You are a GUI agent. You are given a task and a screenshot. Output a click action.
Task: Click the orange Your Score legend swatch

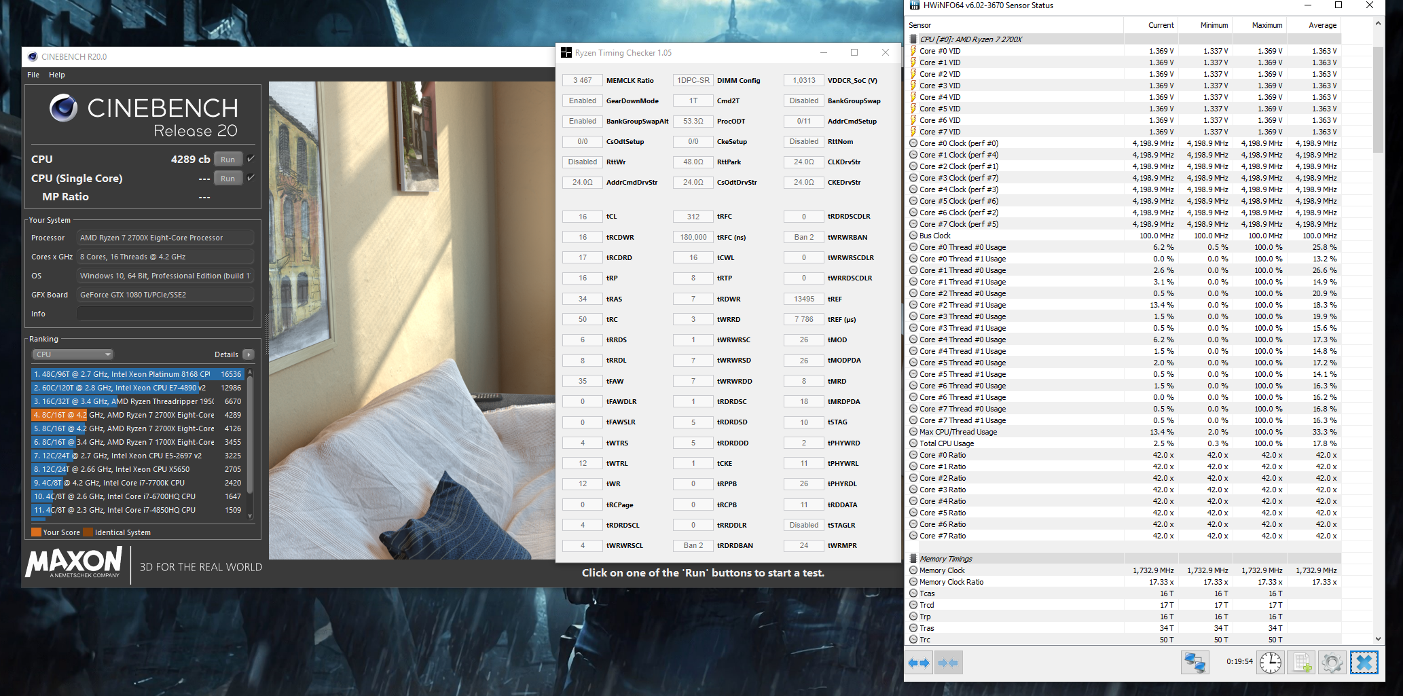click(x=37, y=532)
